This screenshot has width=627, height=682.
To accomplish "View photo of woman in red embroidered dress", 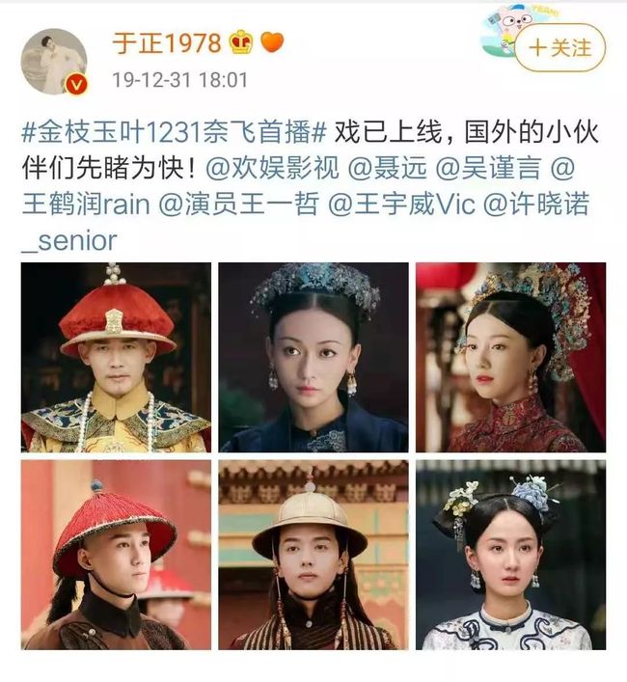I will [x=510, y=357].
